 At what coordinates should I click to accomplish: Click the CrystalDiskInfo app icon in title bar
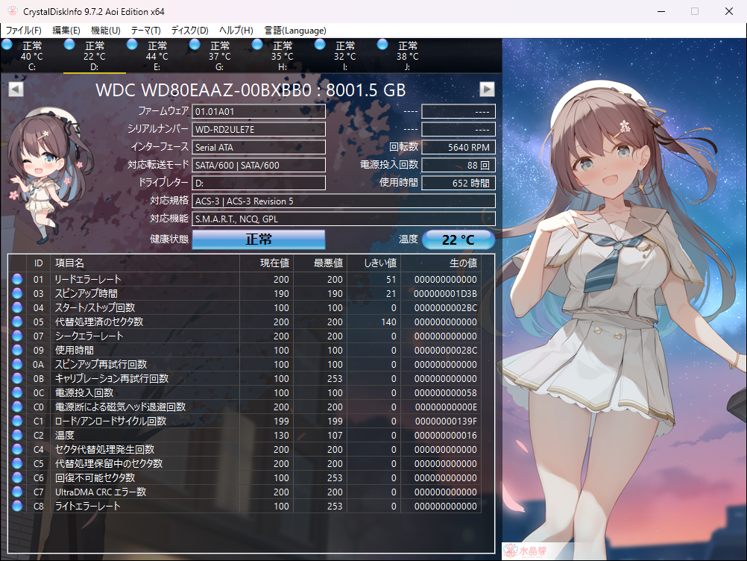10,11
